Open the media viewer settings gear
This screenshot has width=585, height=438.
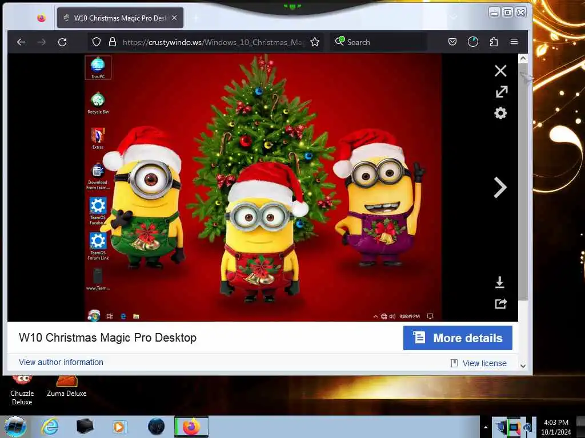pos(500,113)
